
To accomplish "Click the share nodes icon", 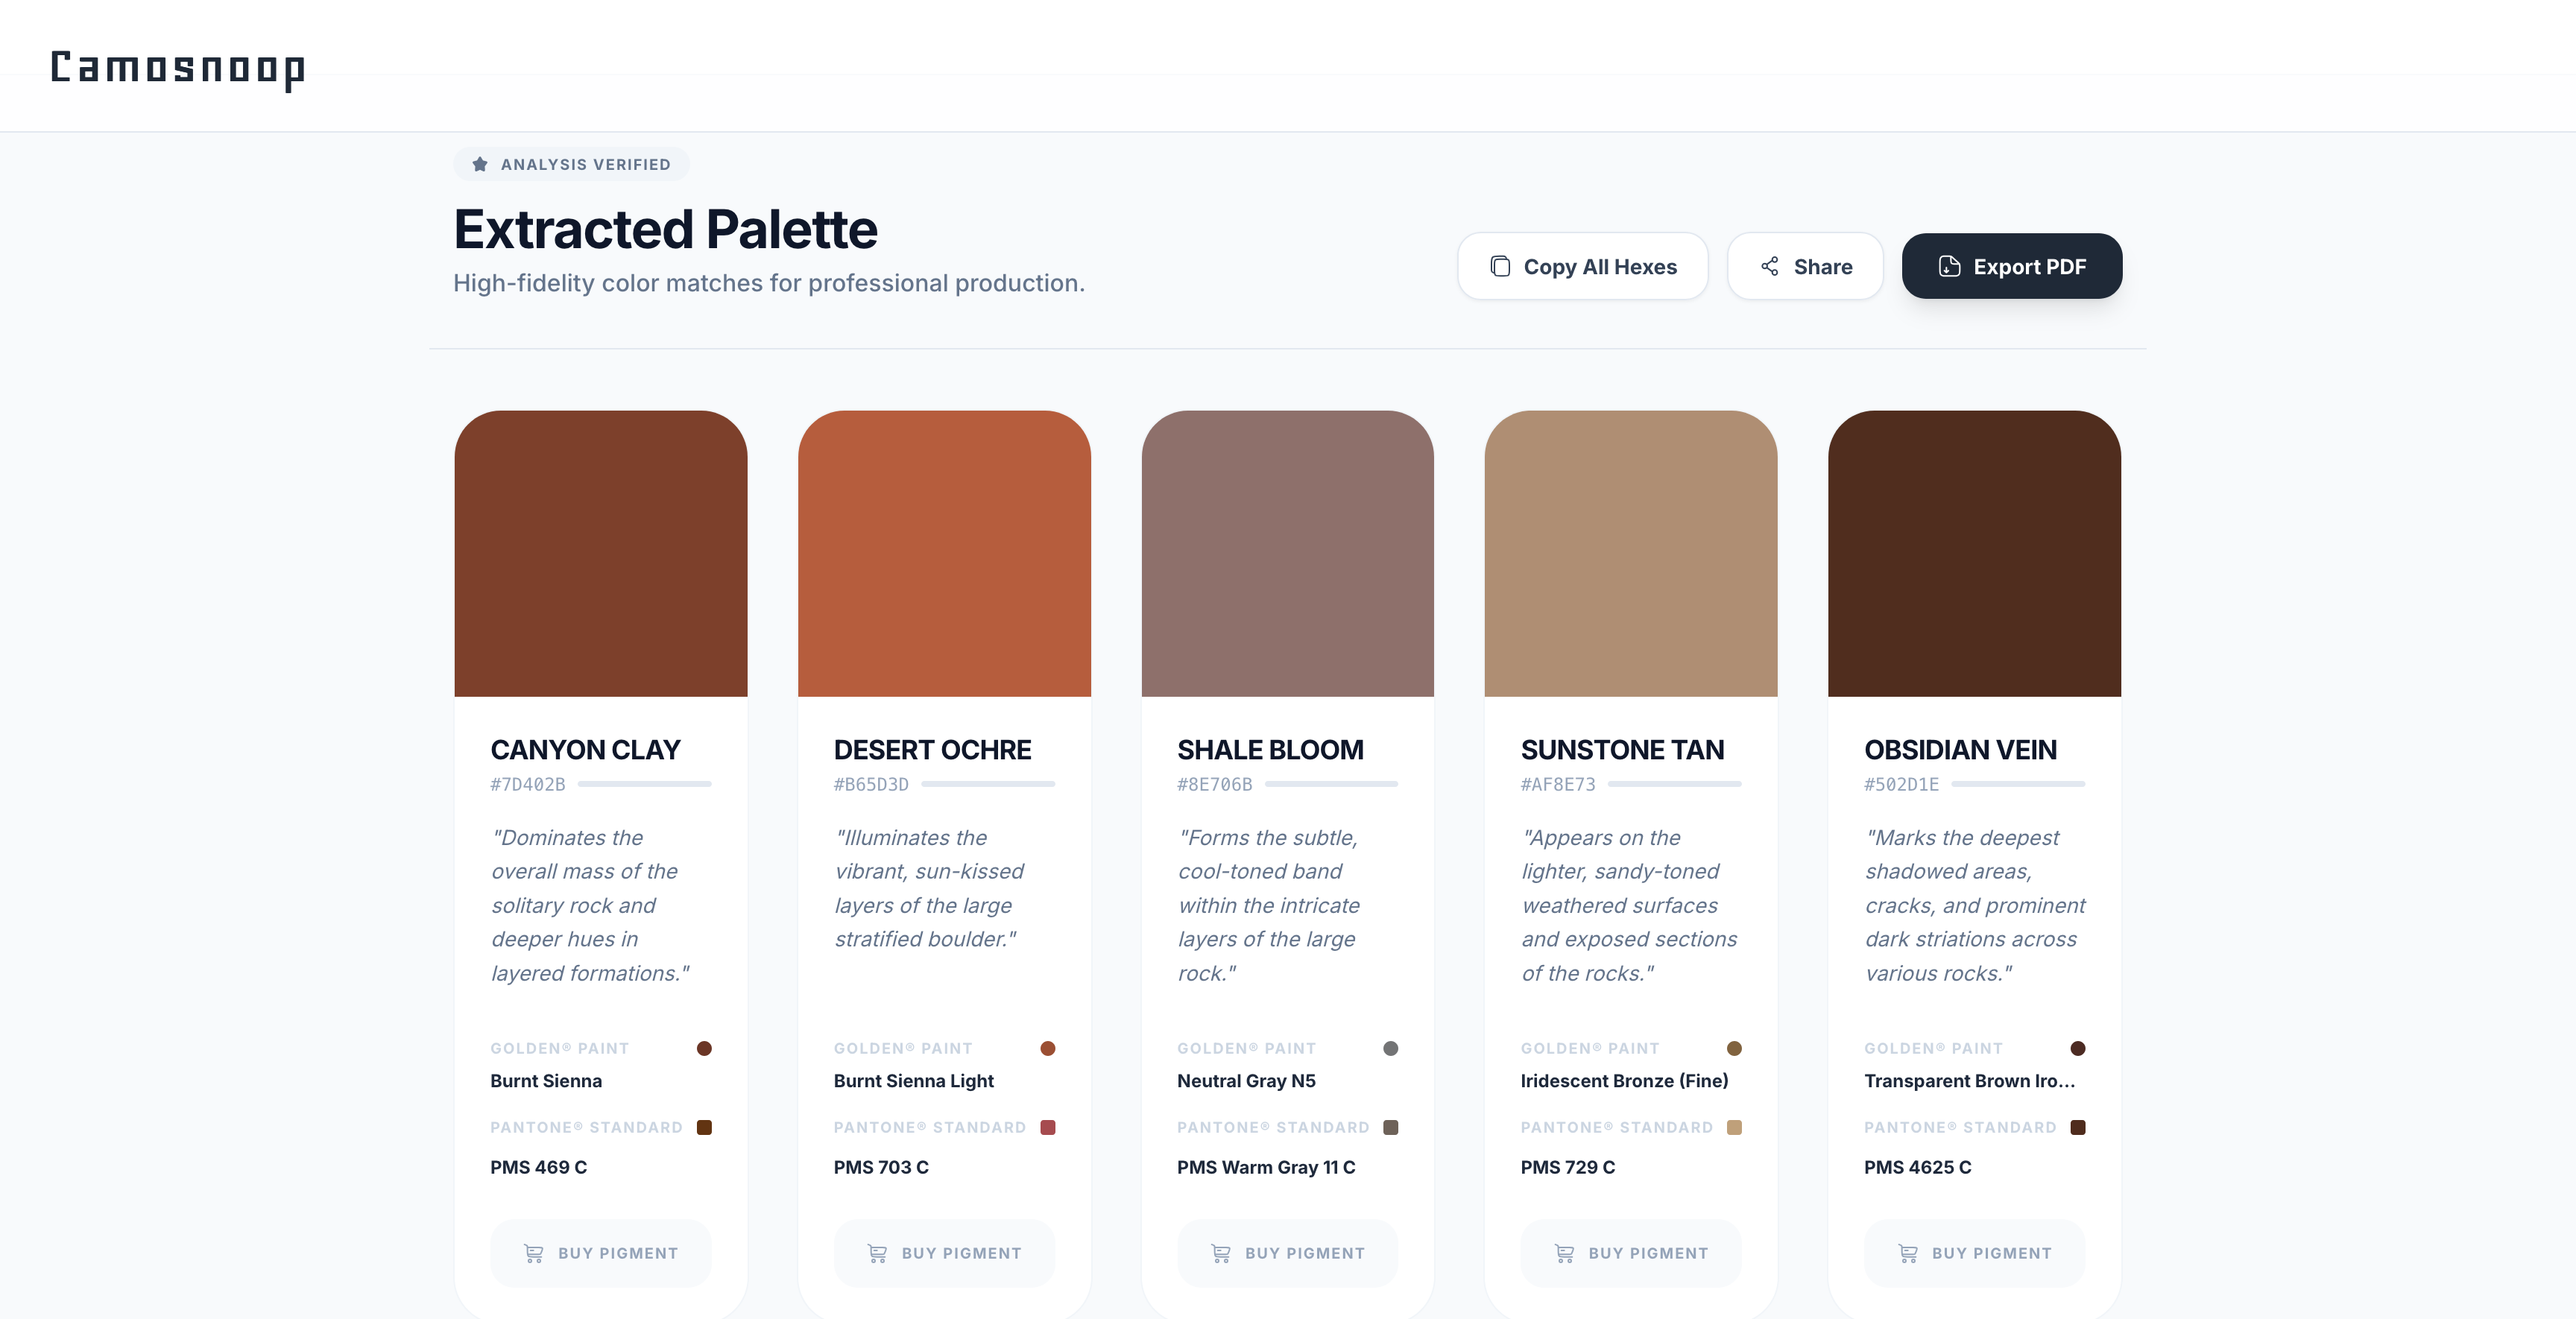I will [x=1769, y=266].
